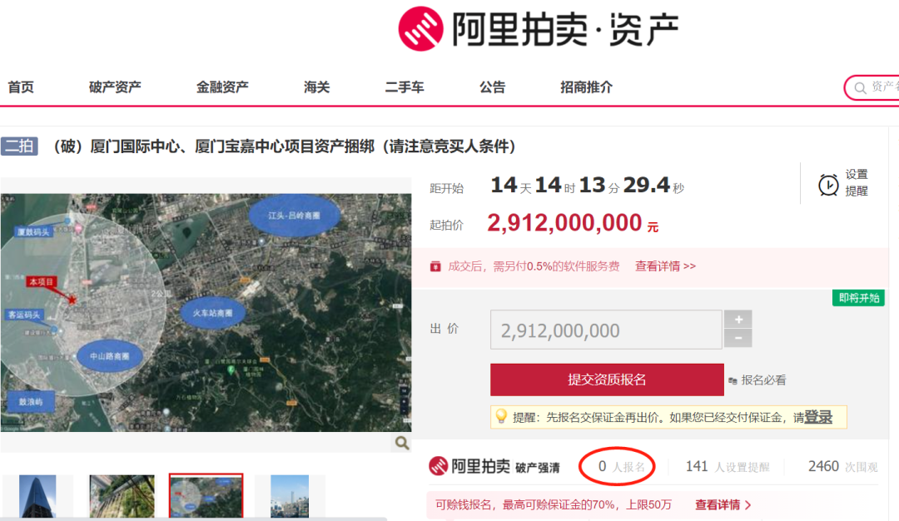Click the 2460 次围观 view count
The height and width of the screenshot is (521, 899).
(x=842, y=467)
